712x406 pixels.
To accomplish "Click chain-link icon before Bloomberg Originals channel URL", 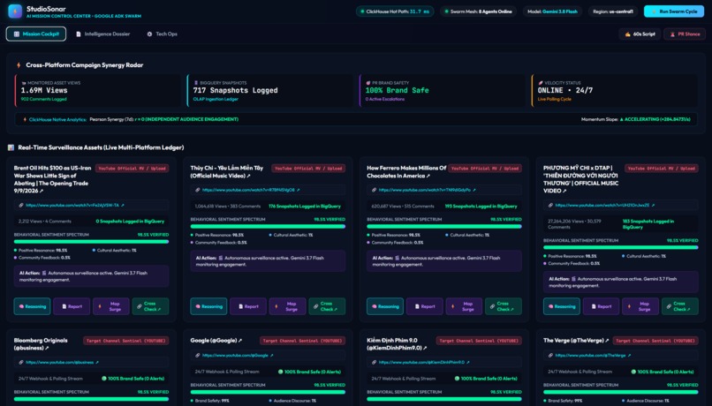I will tap(21, 363).
